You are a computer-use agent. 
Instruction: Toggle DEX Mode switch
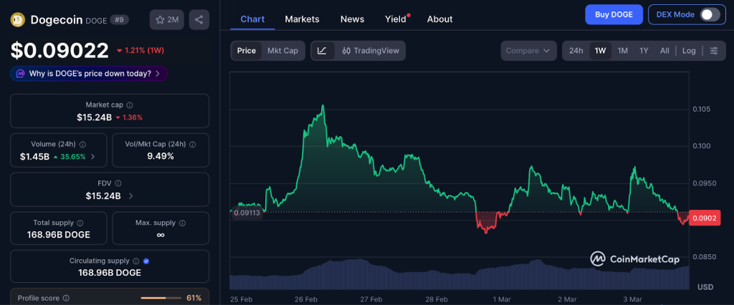pos(709,14)
